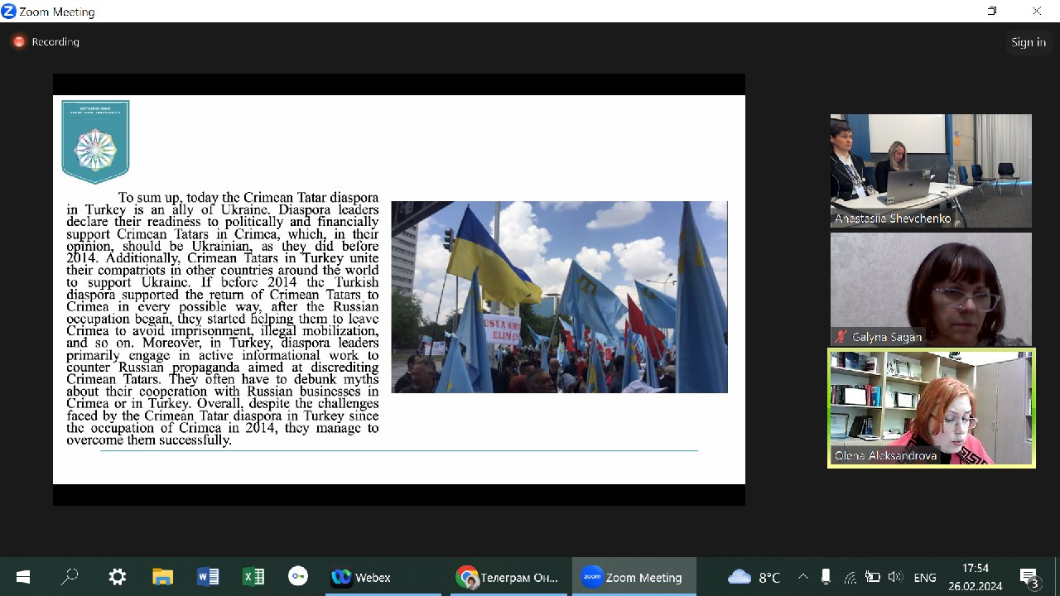The width and height of the screenshot is (1060, 596).
Task: Open the Windows Start menu
Action: [x=22, y=577]
